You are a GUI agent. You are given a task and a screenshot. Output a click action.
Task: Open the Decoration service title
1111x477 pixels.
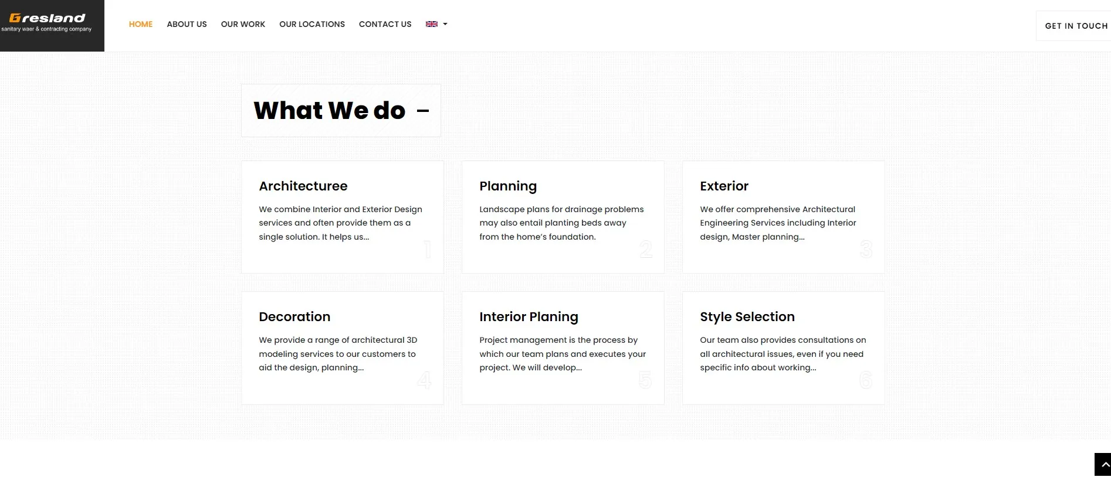(x=294, y=316)
